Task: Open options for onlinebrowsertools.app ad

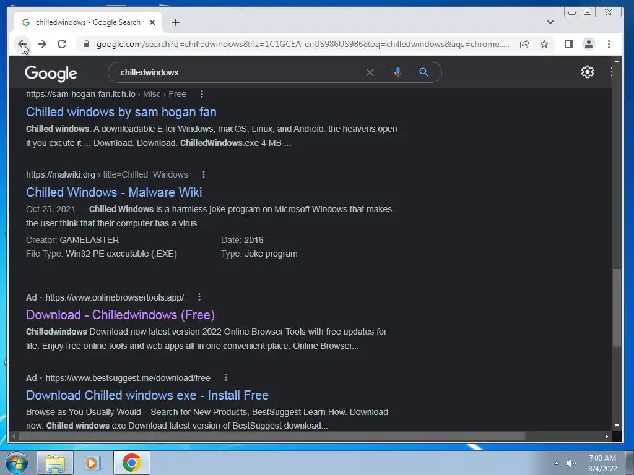Action: click(x=199, y=297)
